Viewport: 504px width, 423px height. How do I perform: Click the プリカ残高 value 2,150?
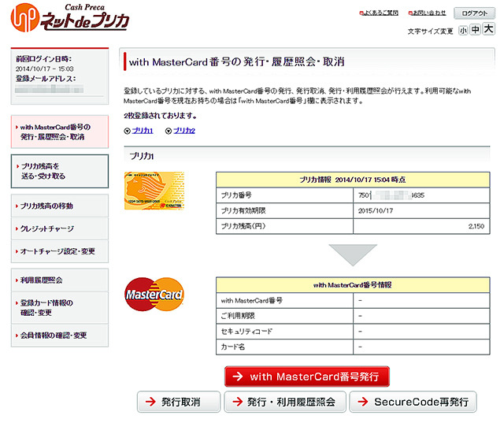click(x=476, y=226)
